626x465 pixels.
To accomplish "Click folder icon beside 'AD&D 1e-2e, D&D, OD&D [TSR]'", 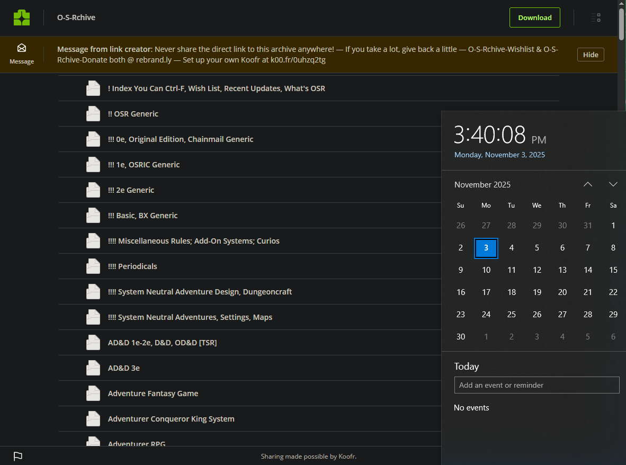I will (x=93, y=343).
